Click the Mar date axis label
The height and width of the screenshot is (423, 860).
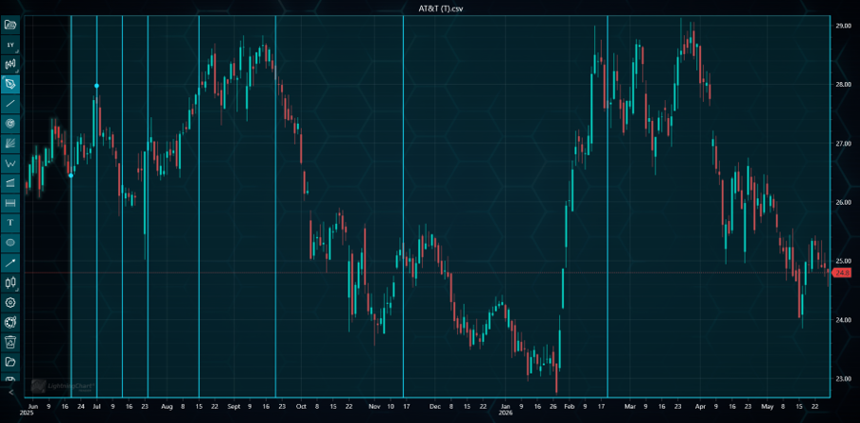630,407
